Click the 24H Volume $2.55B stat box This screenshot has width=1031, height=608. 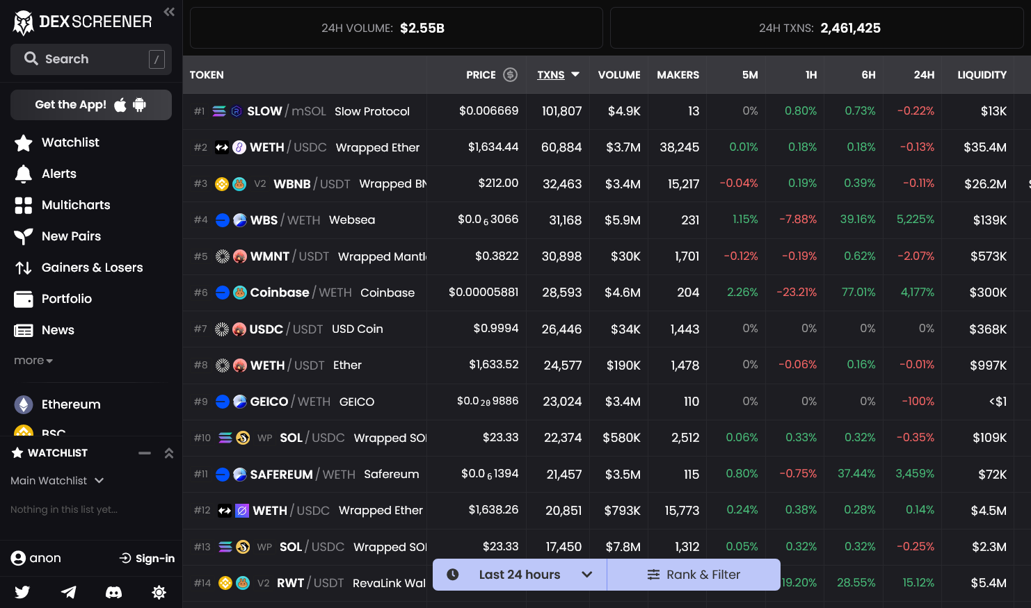pyautogui.click(x=397, y=28)
